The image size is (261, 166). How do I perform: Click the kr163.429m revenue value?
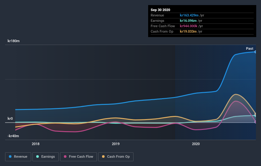coord(189,15)
